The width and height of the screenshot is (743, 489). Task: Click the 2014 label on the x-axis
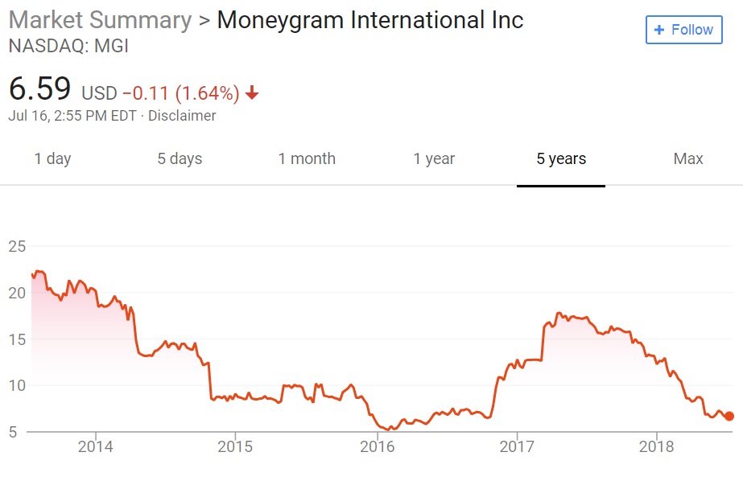(96, 446)
